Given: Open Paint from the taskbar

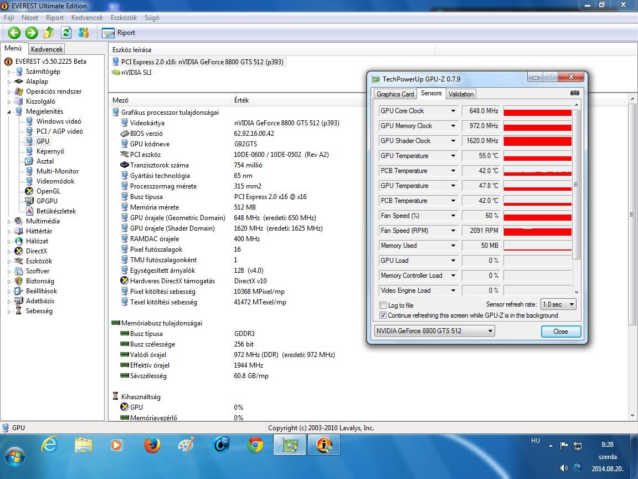Looking at the screenshot, I should tap(187, 445).
